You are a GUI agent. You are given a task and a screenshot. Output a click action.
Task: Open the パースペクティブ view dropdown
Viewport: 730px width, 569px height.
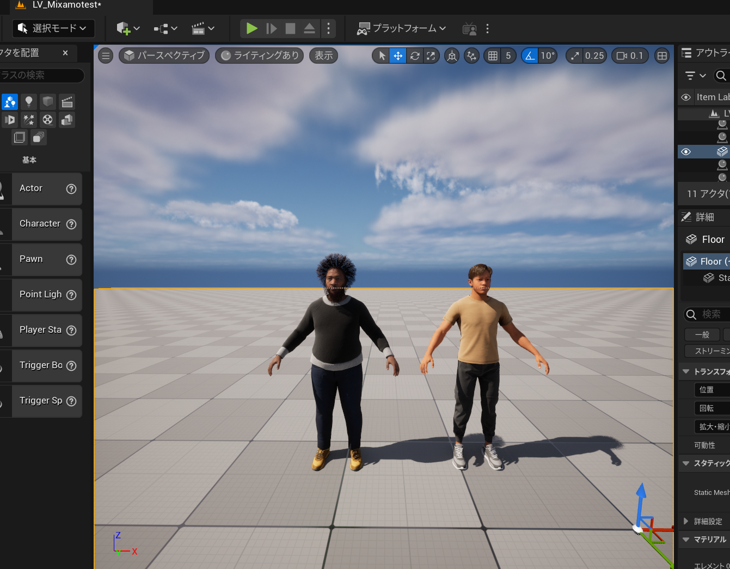click(164, 56)
